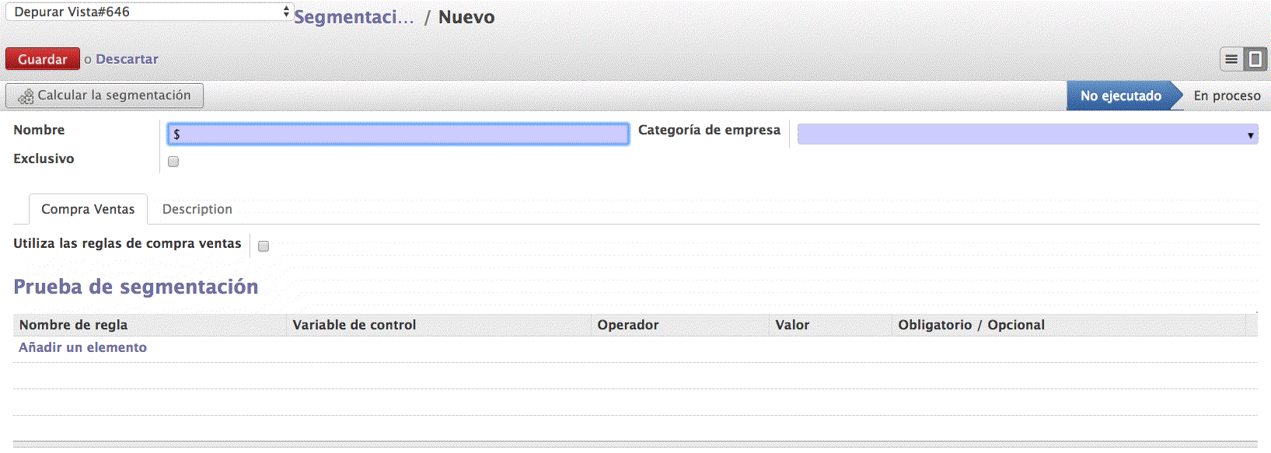Select the En proceso status

[x=1227, y=96]
